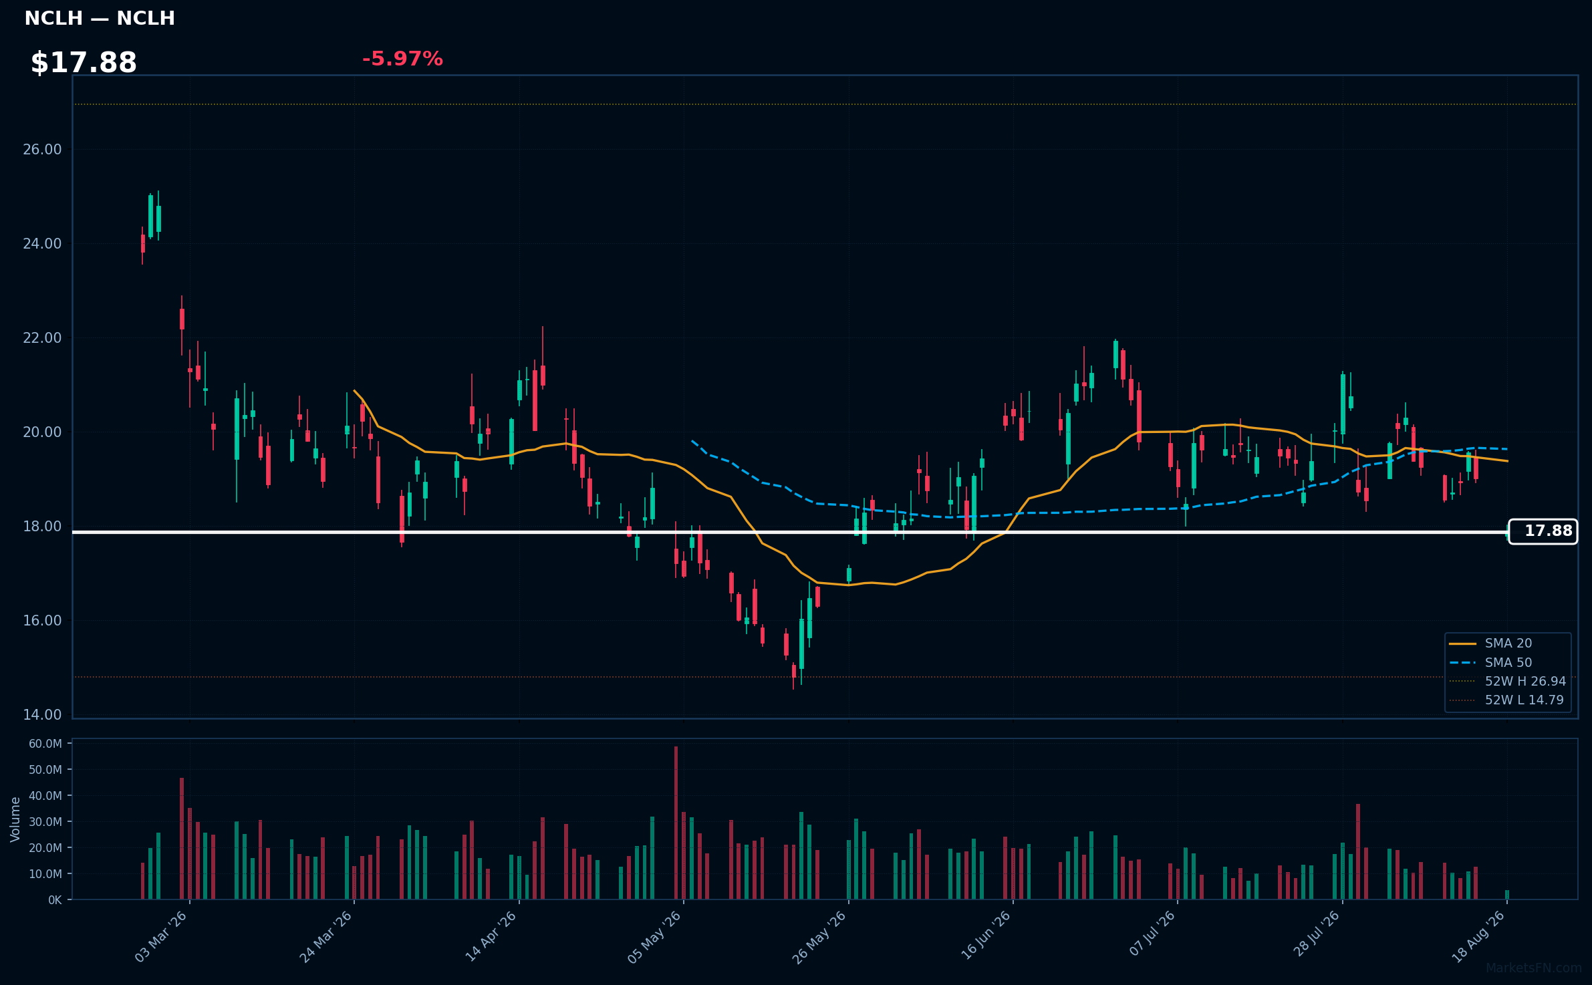This screenshot has height=985, width=1592.
Task: Click the 22.00 price axis label
Action: [42, 338]
